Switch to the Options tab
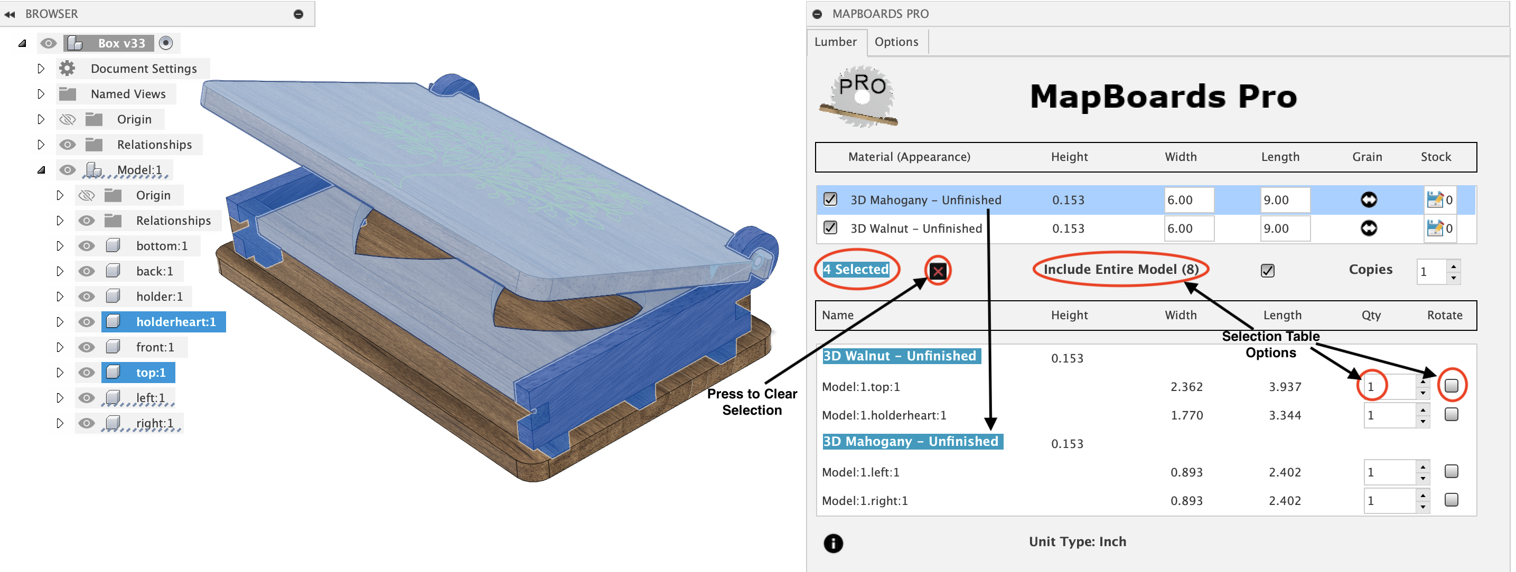Screen dimensions: 1516x572 pos(896,42)
